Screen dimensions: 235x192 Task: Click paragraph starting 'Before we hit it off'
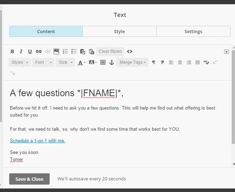[x=112, y=112]
